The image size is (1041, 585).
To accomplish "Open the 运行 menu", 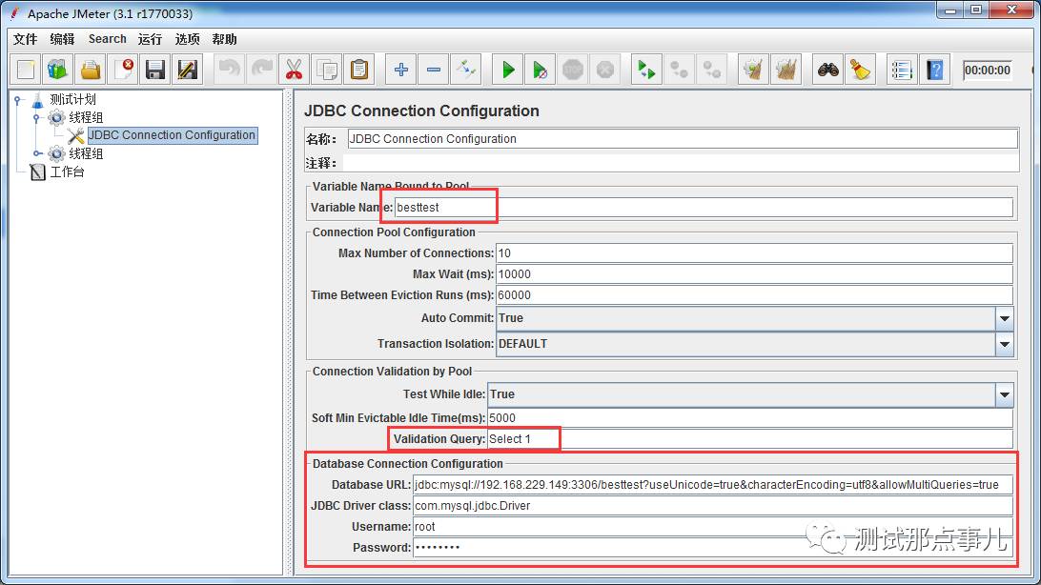I will pos(150,39).
